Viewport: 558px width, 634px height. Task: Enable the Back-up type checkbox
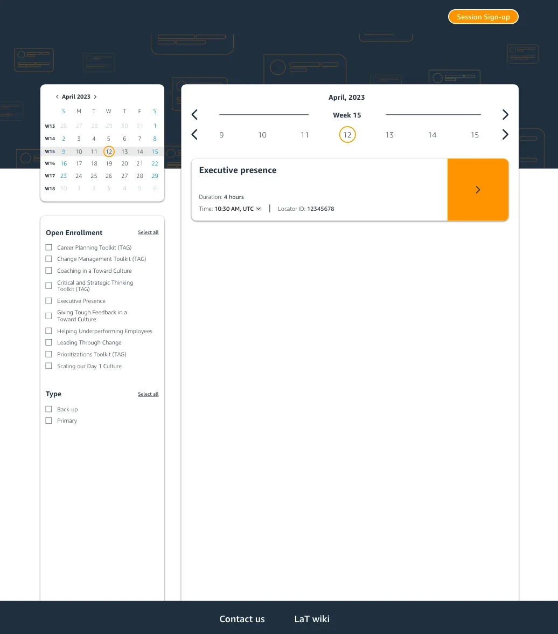[x=48, y=409]
